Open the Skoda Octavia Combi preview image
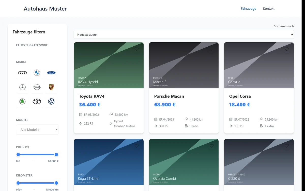Screen dimensions: 305x191 [184, 162]
